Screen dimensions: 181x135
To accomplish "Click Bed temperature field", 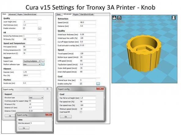I will tap(32, 54).
